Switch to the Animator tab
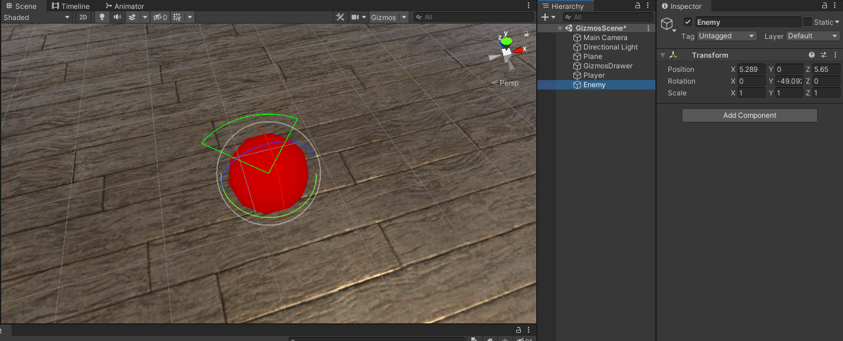 pos(124,6)
